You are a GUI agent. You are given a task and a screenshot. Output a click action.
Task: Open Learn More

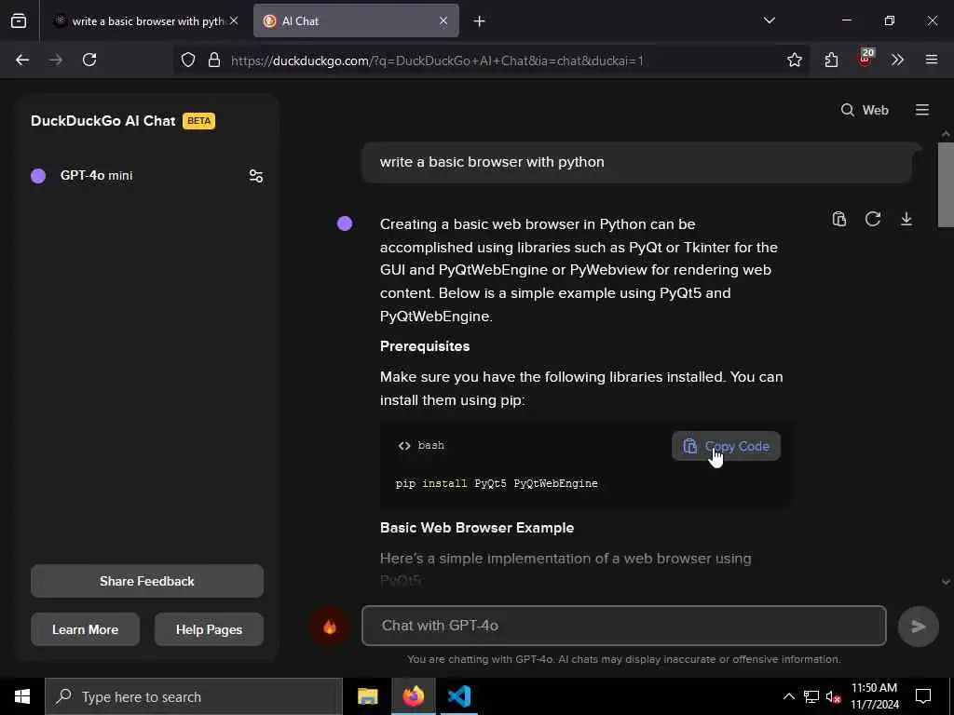(85, 630)
